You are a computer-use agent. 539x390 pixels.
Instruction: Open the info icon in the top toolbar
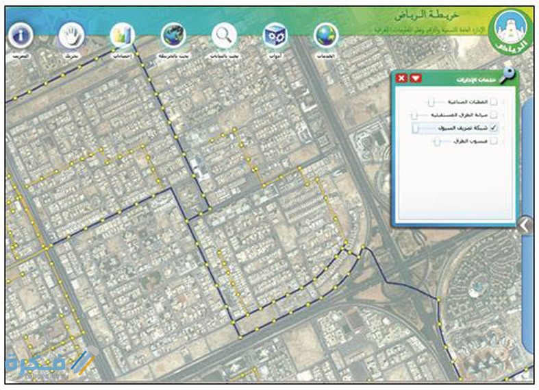click(x=21, y=34)
